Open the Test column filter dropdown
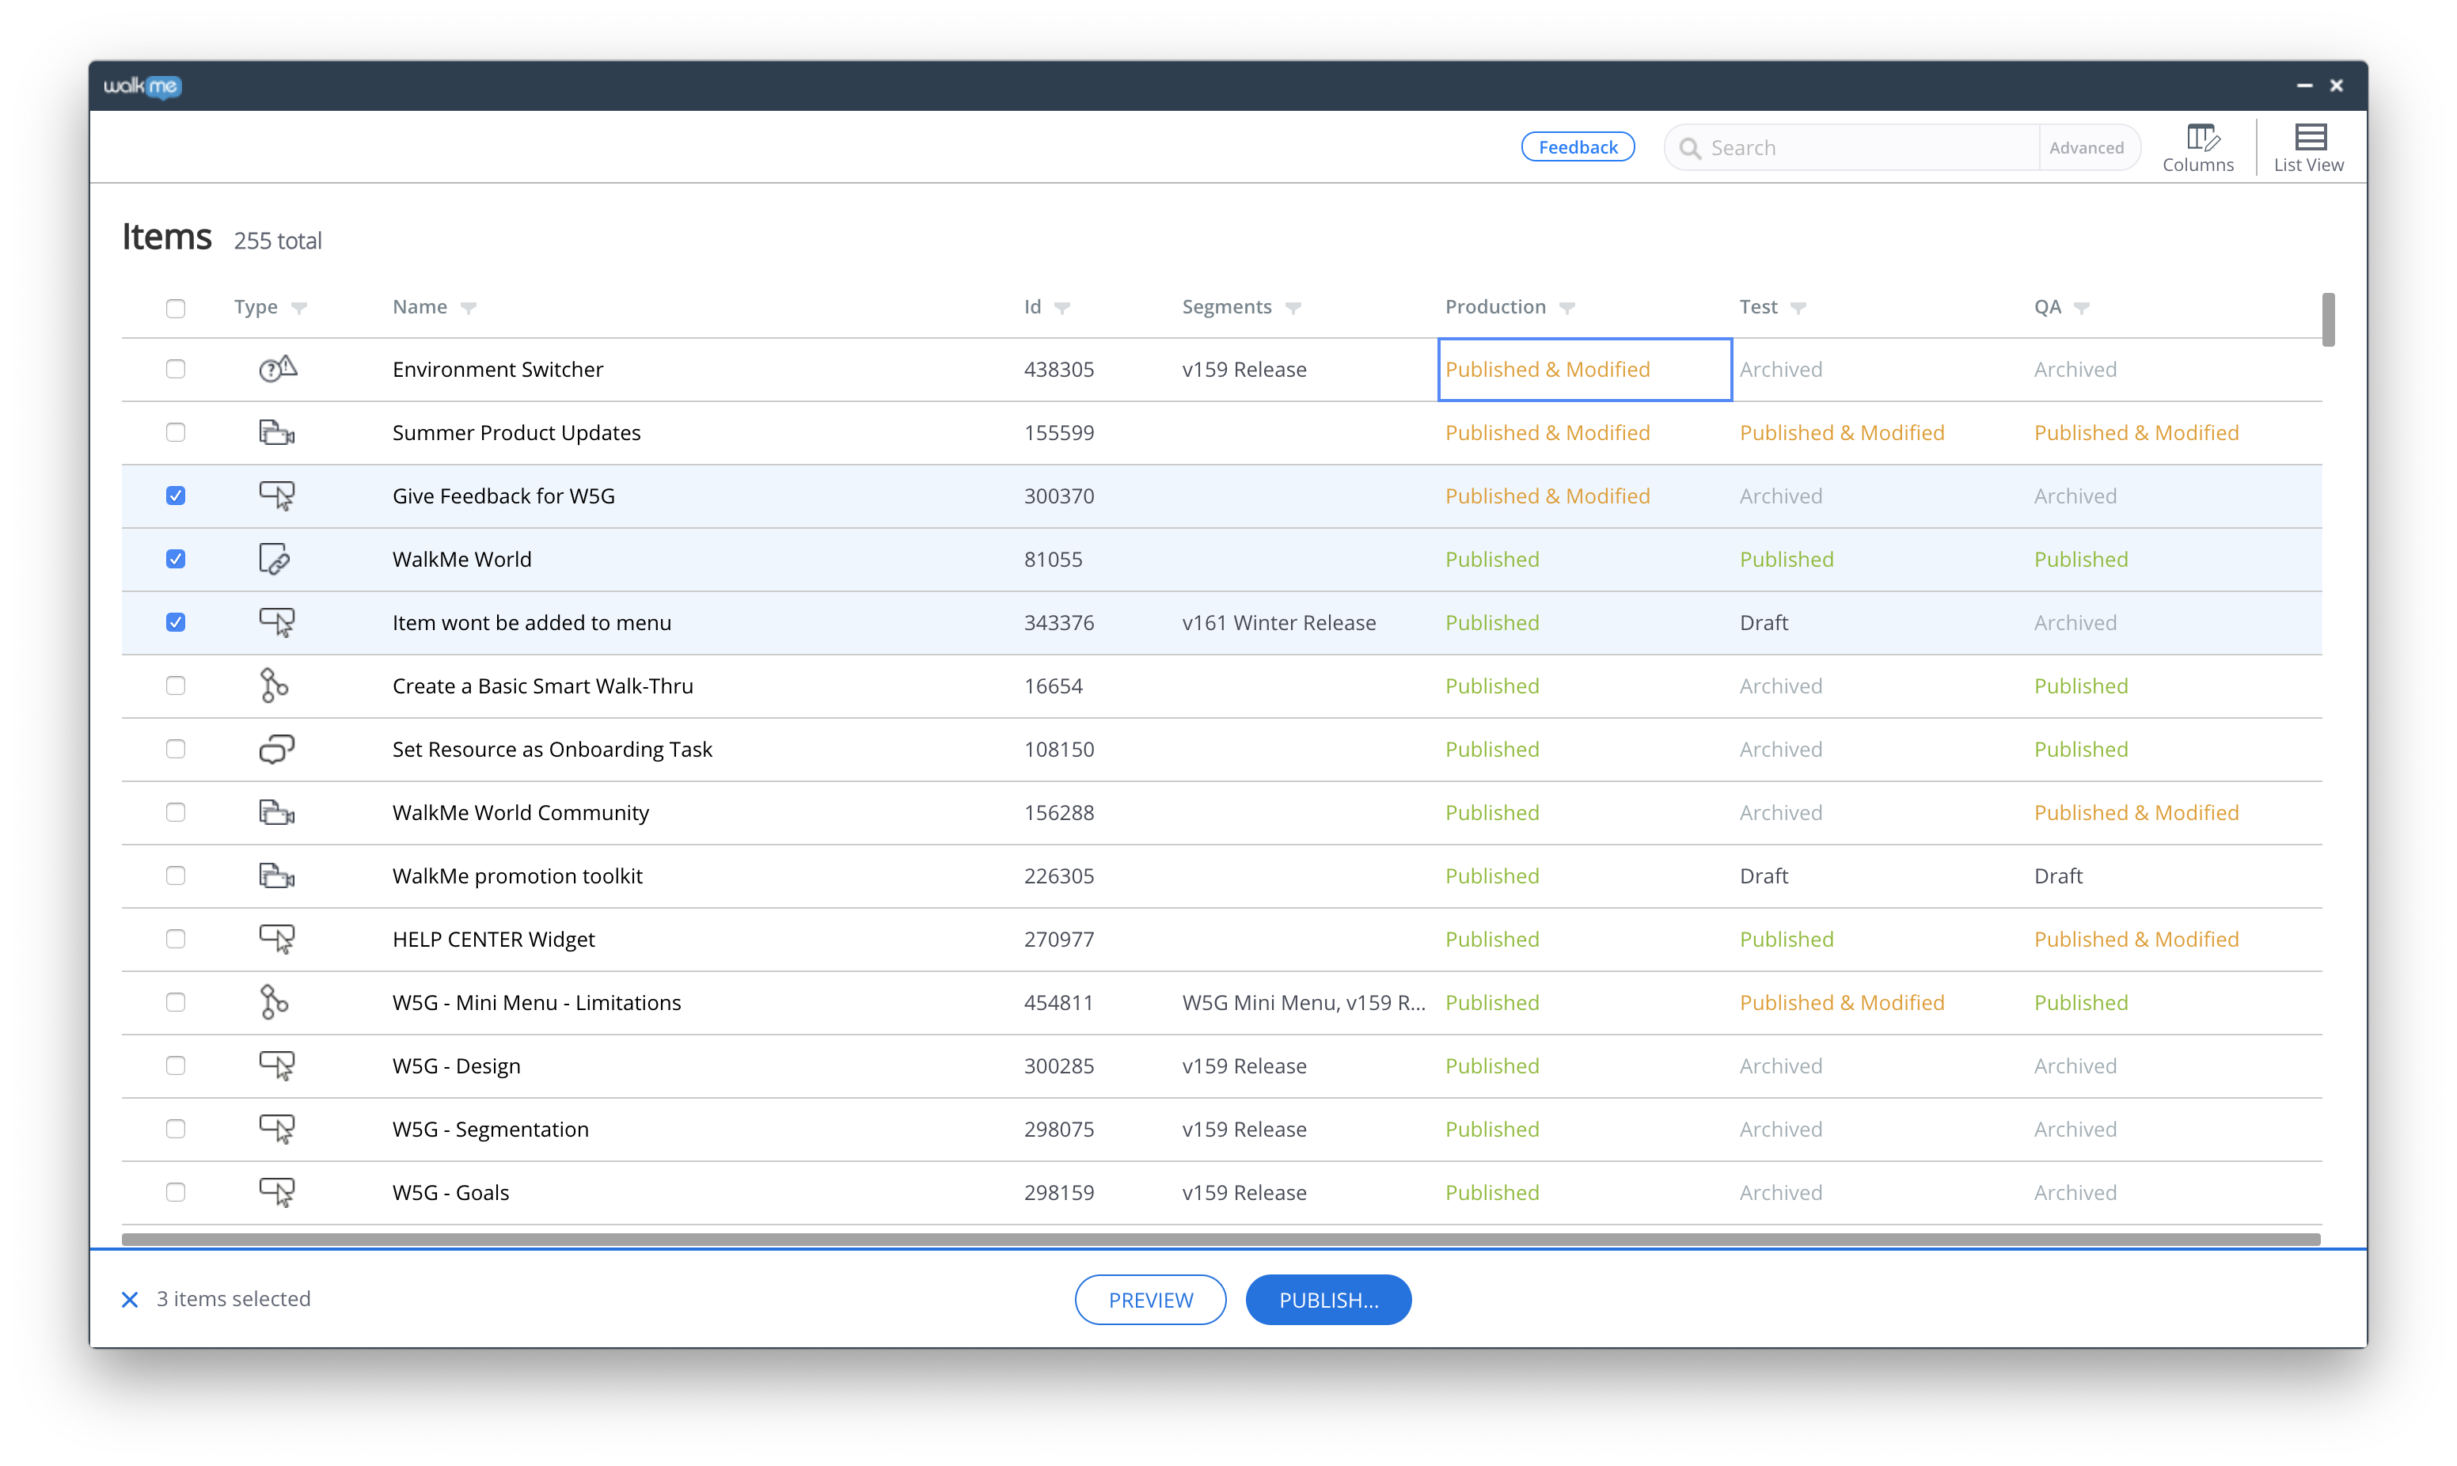The image size is (2457, 1466). coord(1798,308)
